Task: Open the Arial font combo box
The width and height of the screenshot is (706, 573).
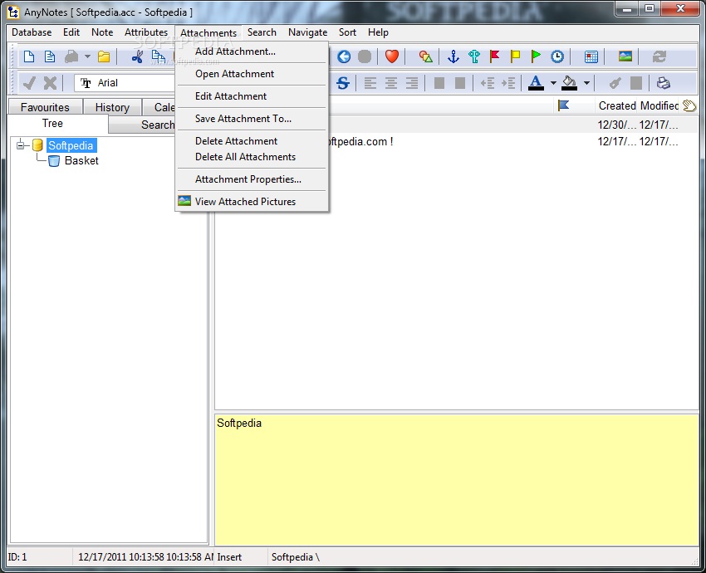Action: [x=125, y=83]
